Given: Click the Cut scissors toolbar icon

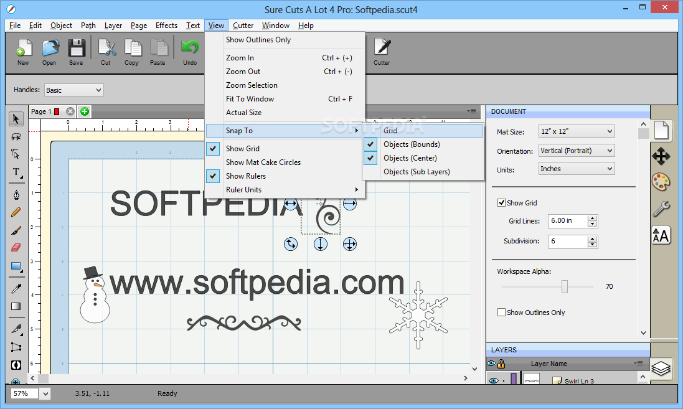Looking at the screenshot, I should point(106,52).
